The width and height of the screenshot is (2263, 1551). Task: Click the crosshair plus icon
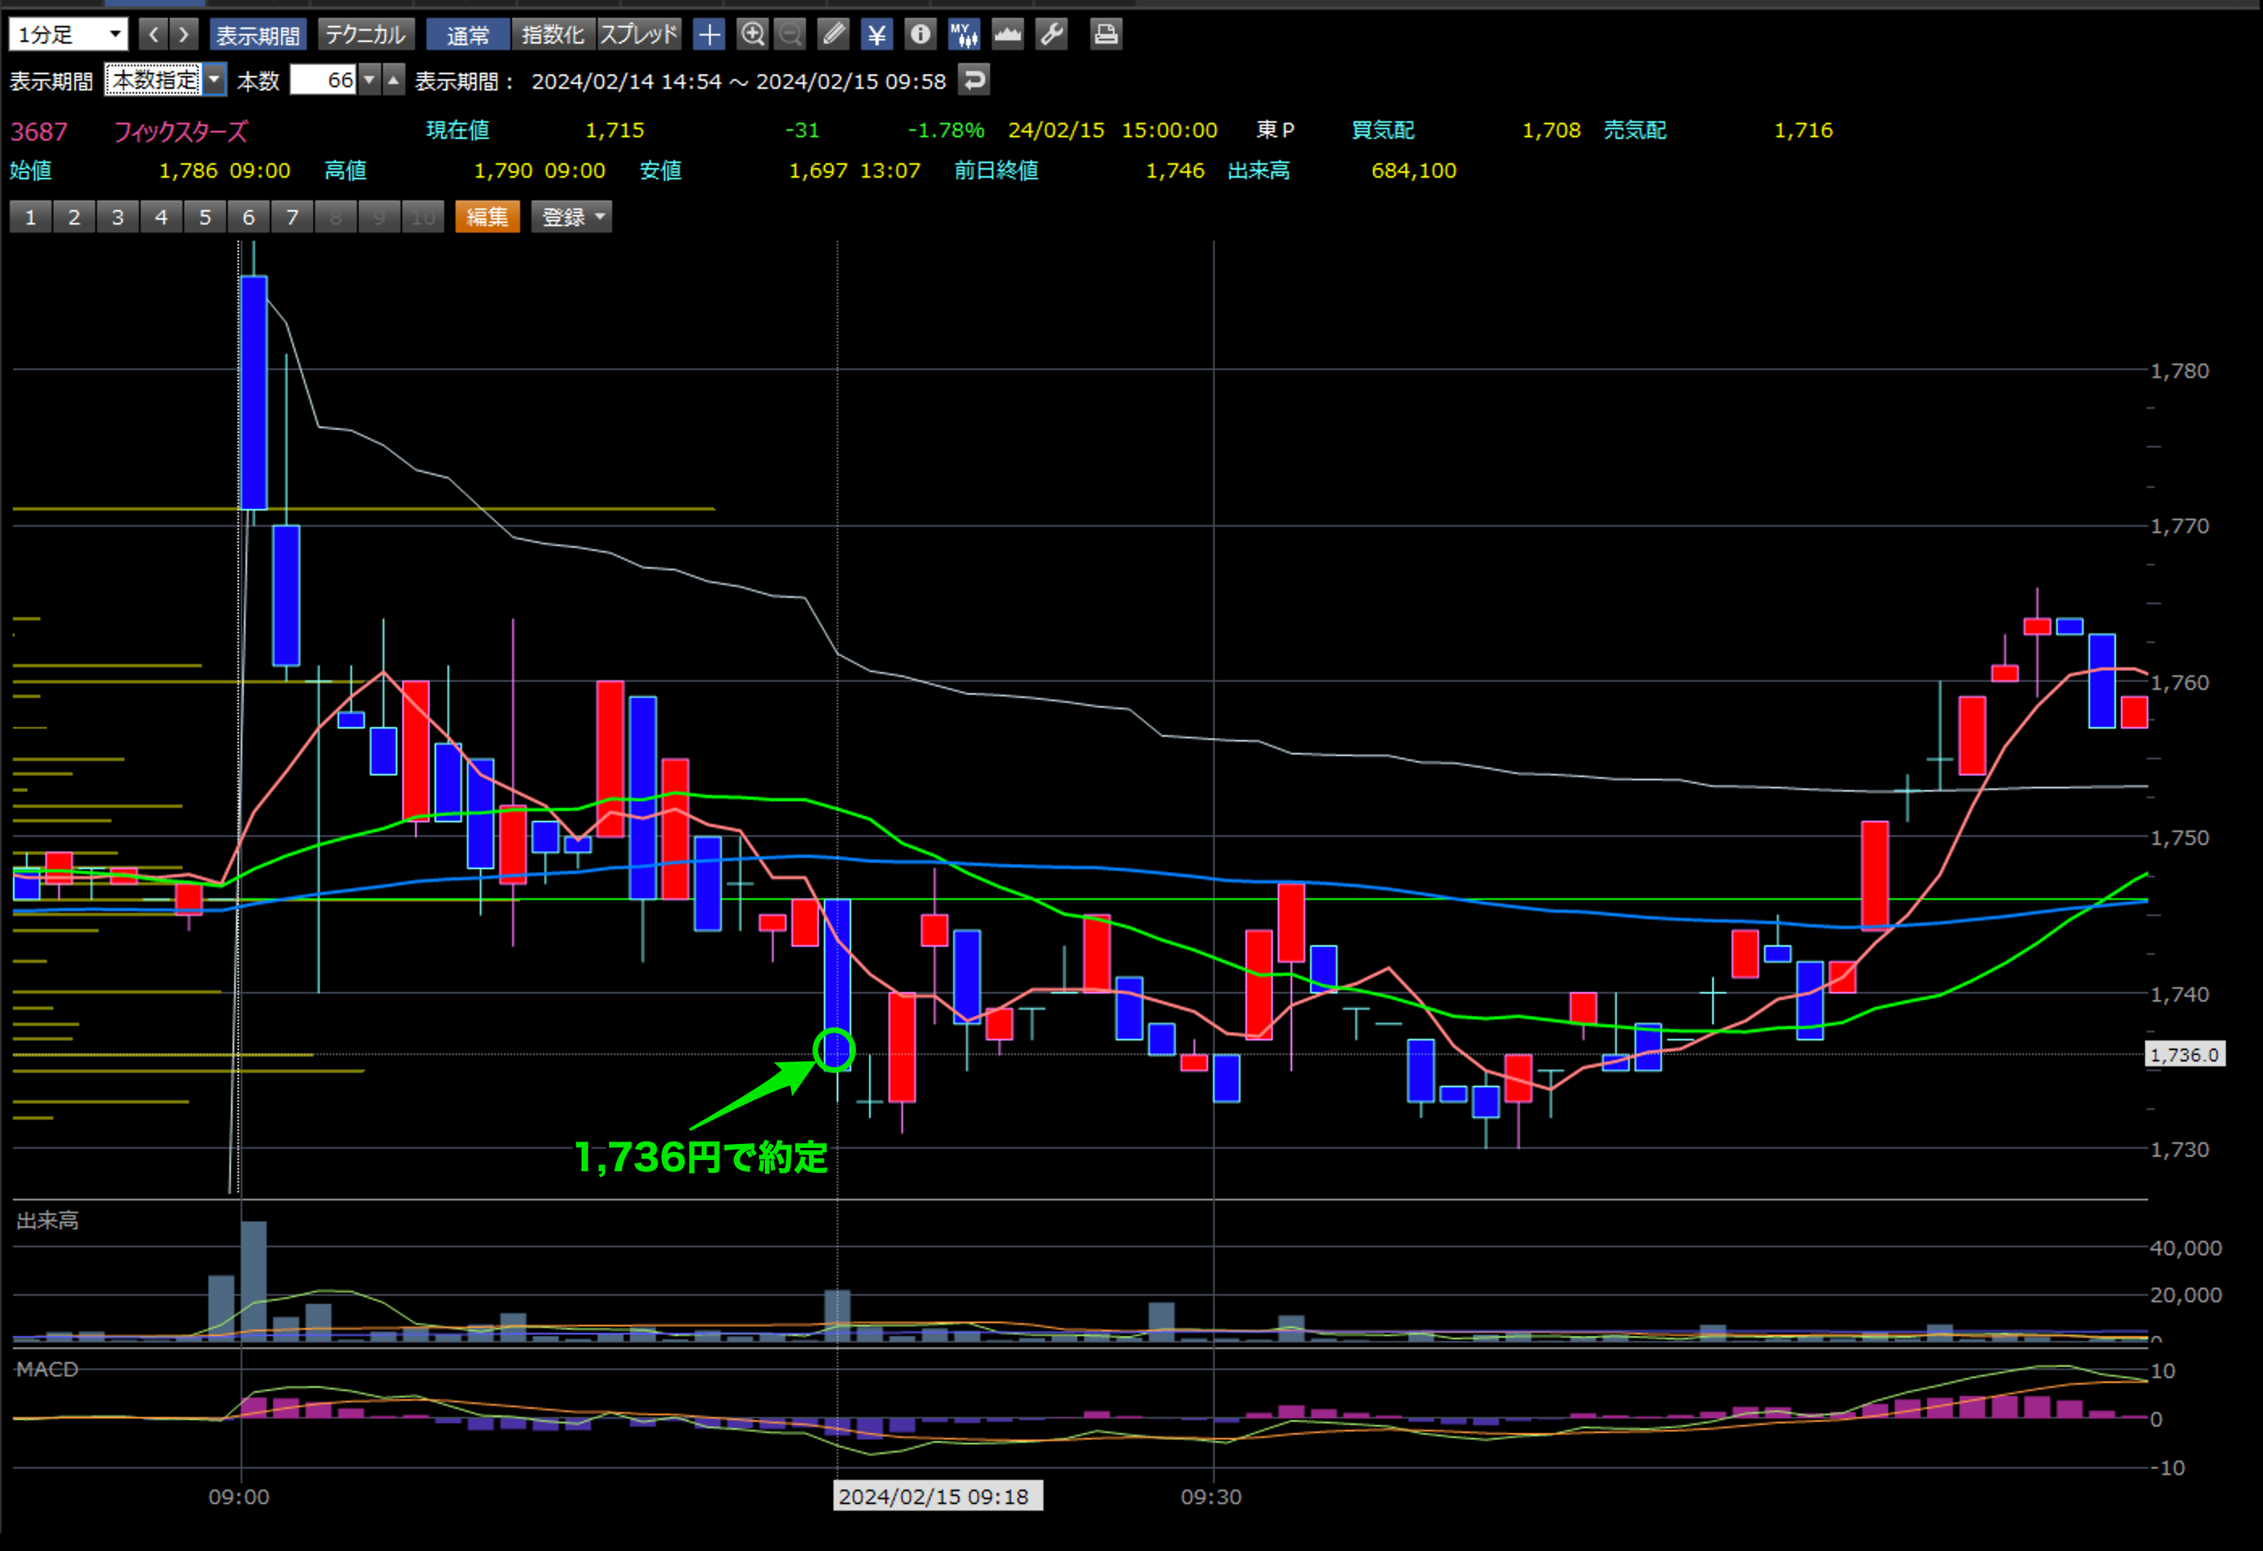(709, 35)
